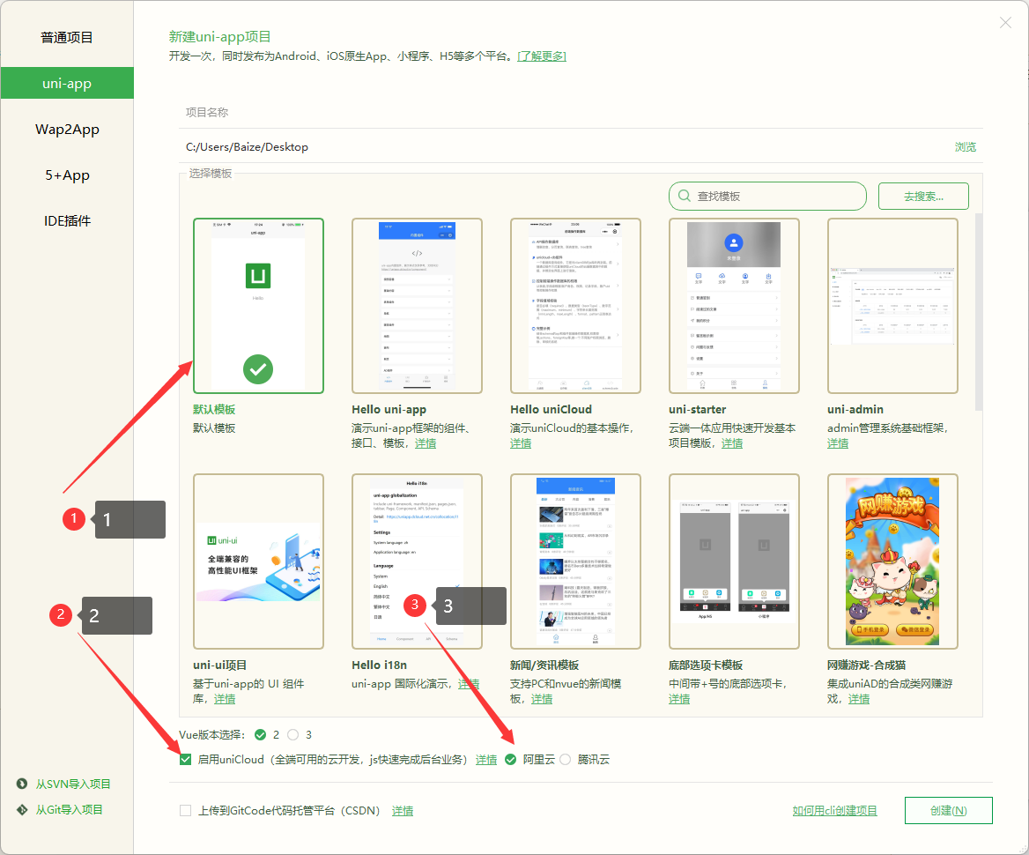Click the 默认模板 title text
This screenshot has width=1029, height=855.
[214, 410]
